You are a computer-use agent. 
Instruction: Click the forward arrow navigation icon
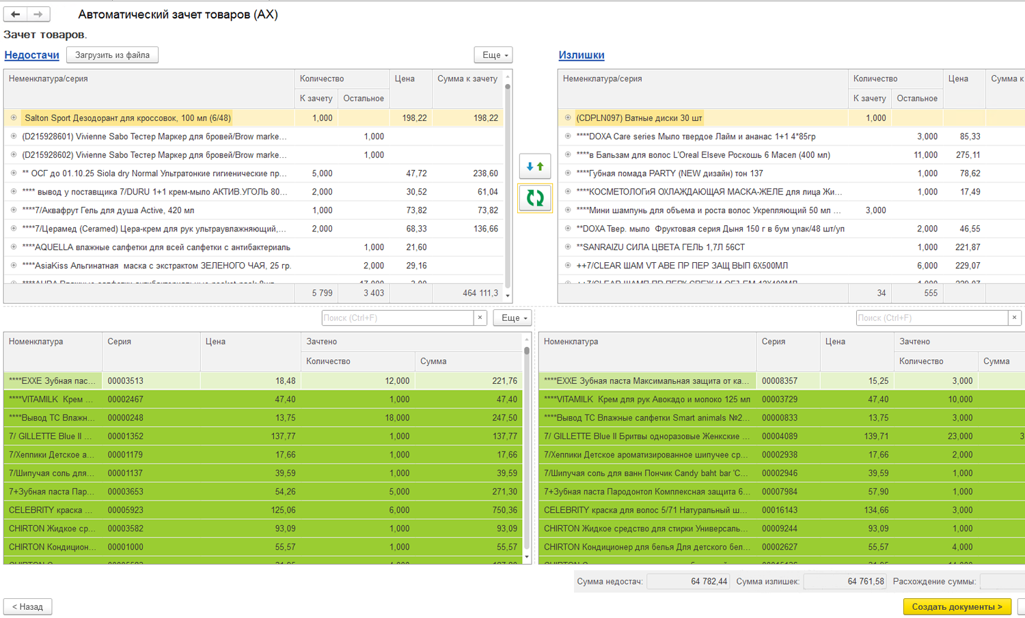[38, 14]
